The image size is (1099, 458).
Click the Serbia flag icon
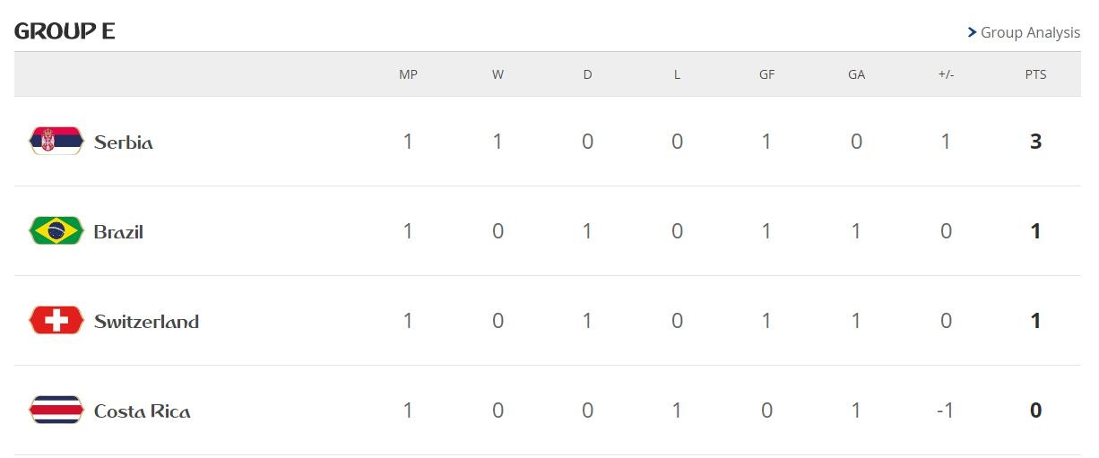coord(56,141)
